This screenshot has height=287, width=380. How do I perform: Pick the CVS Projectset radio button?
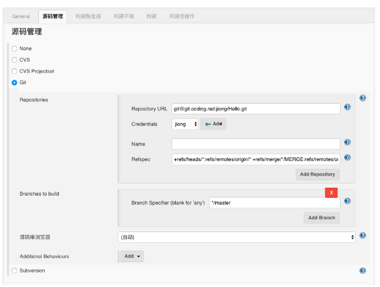click(15, 71)
